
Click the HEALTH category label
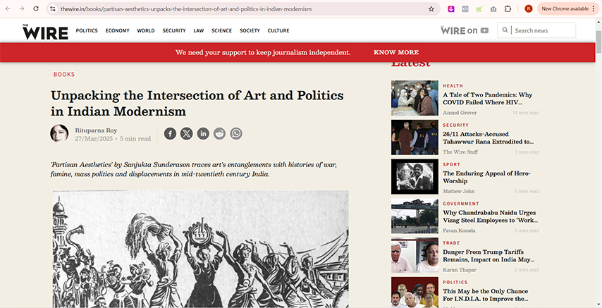pyautogui.click(x=453, y=86)
